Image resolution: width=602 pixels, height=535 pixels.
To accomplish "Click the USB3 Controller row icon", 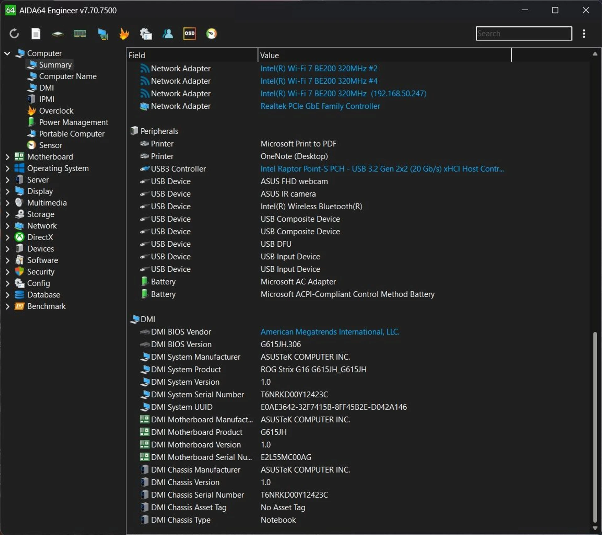I will (145, 169).
